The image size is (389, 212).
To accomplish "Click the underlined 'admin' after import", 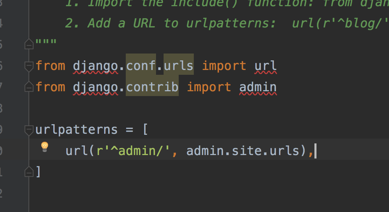I will click(258, 87).
